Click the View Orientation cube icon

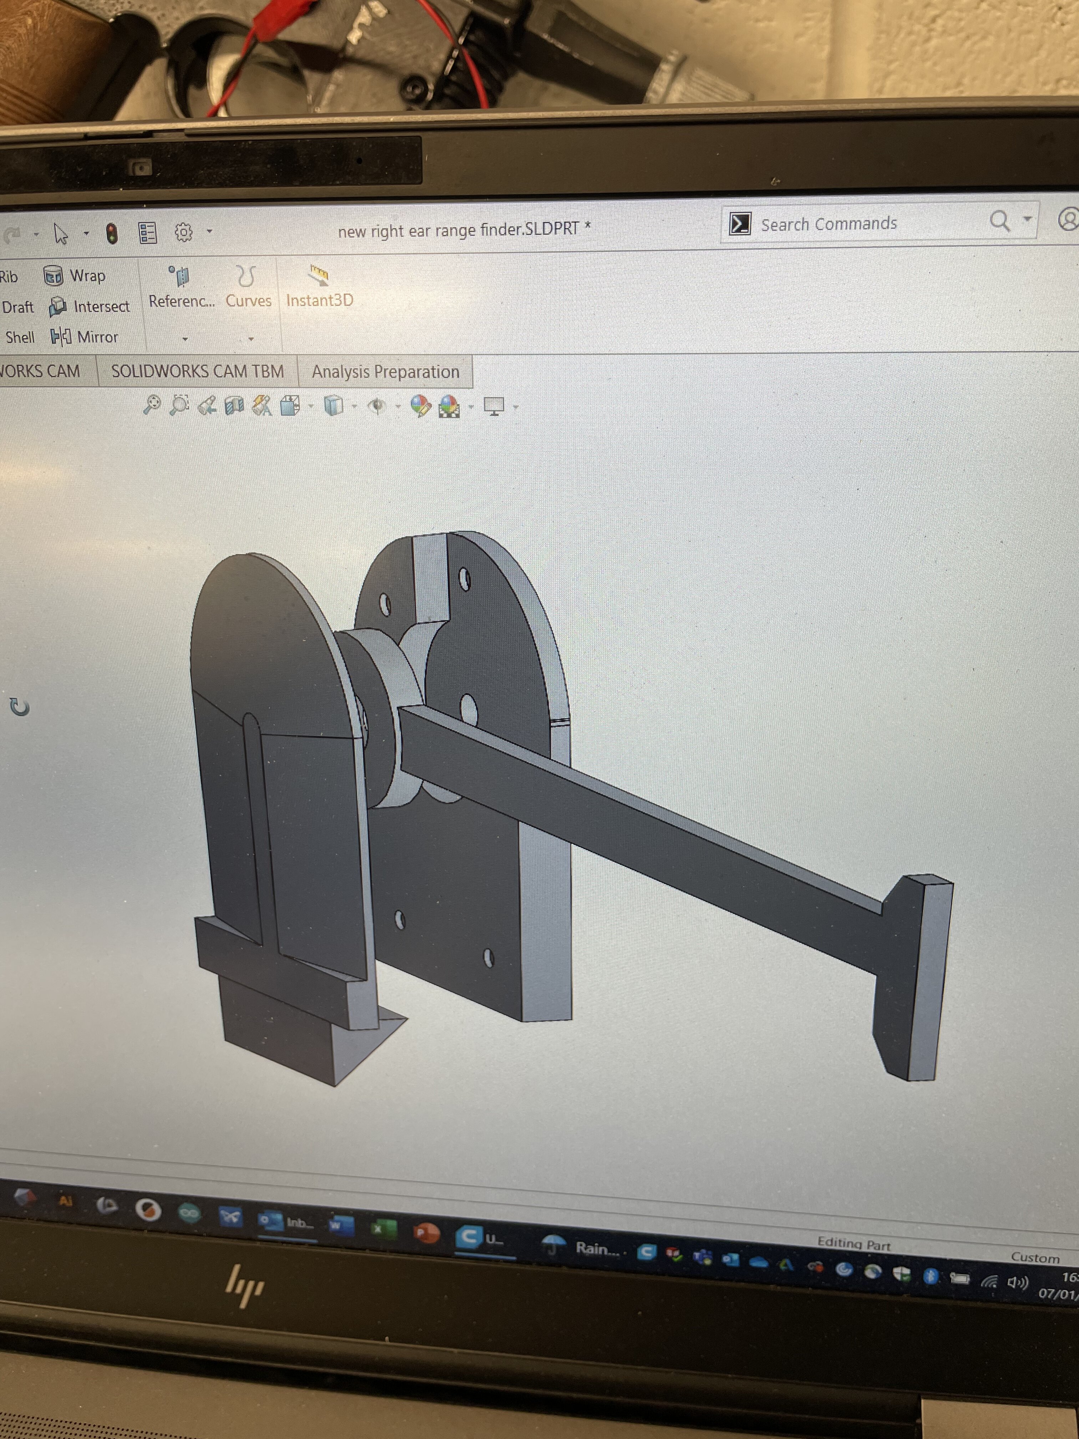[289, 406]
